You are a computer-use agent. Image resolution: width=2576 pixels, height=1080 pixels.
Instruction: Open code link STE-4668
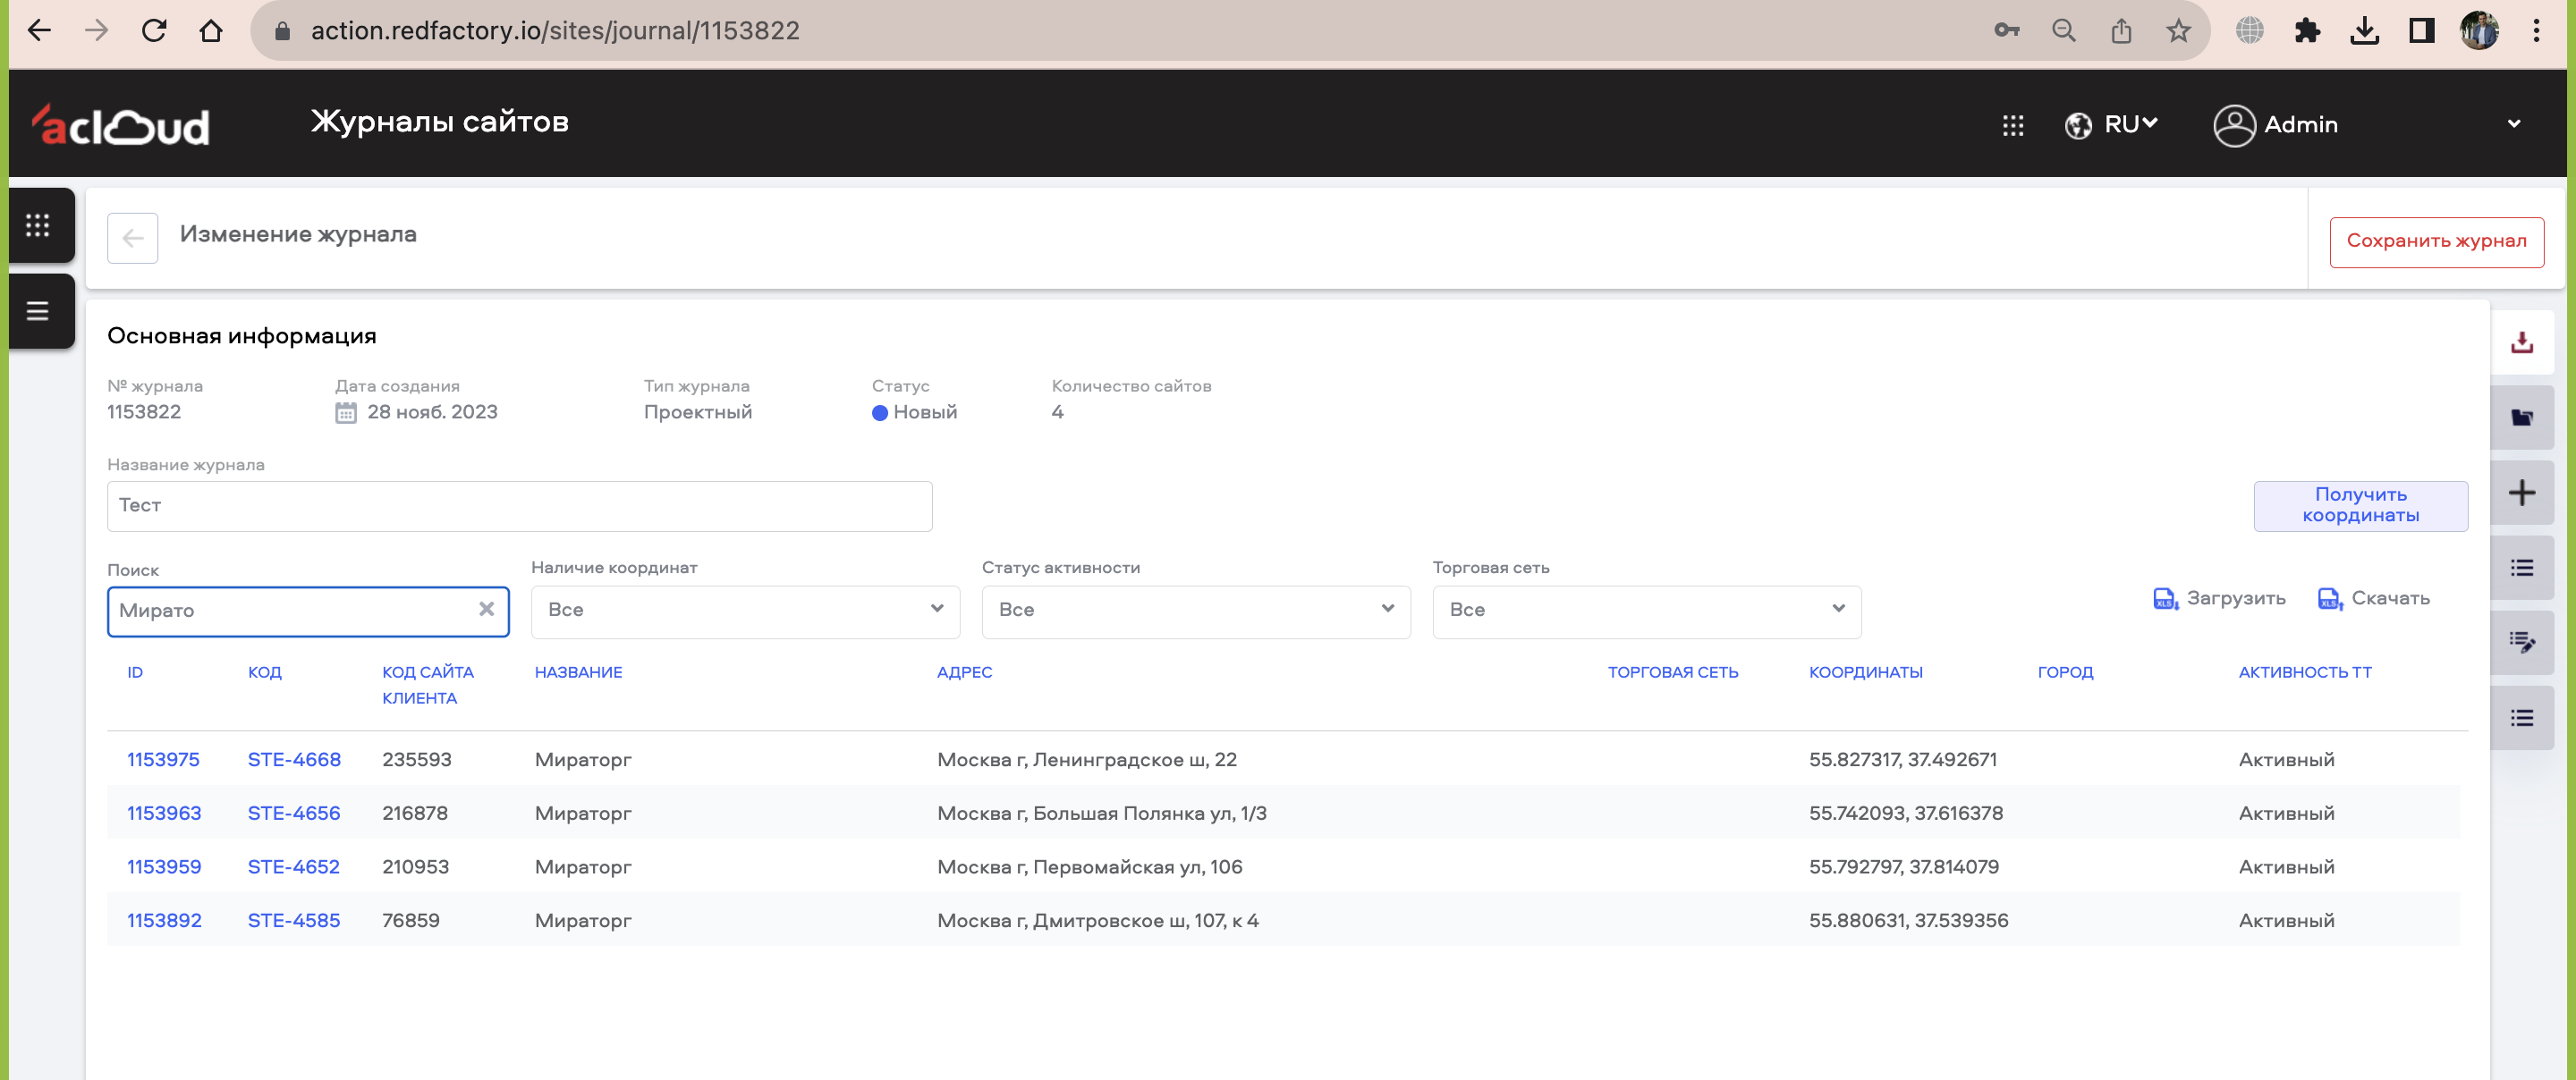point(294,760)
